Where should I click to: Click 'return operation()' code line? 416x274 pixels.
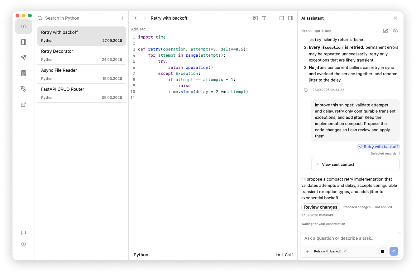click(x=190, y=68)
